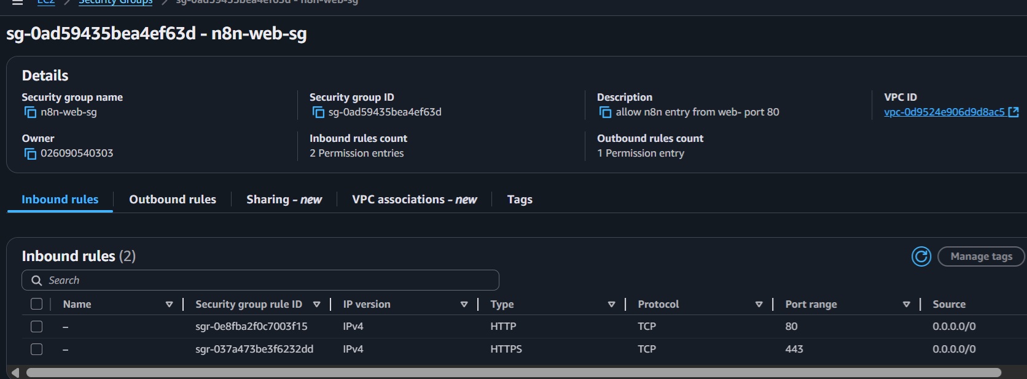Viewport: 1027px width, 379px height.
Task: Select rule ID sgr-037a473be3f6232dd
Action: point(254,349)
